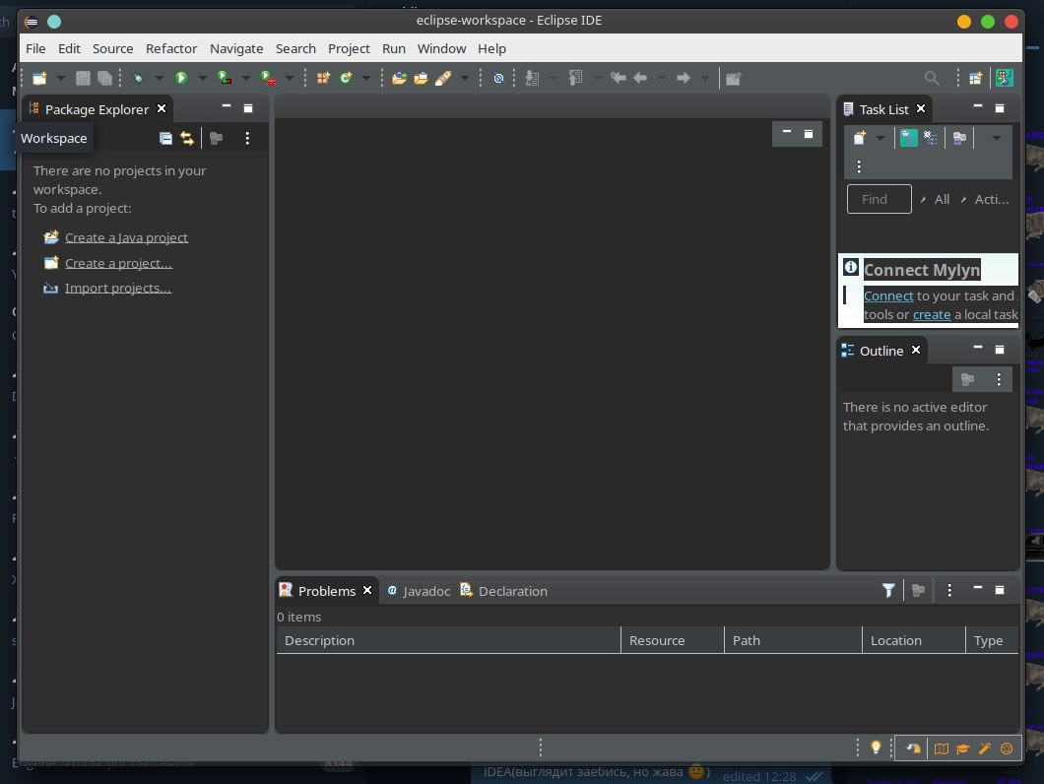Click the Save All toolbar icon
Screen dimensions: 1044x784
(104, 78)
